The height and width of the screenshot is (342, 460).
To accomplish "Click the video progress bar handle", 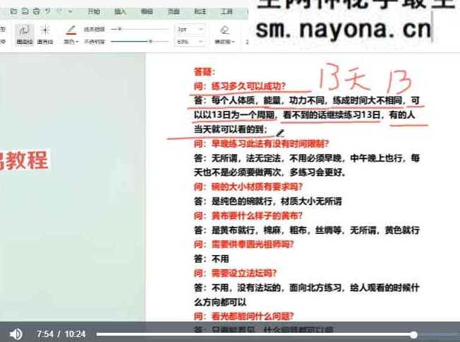I will coord(413,334).
